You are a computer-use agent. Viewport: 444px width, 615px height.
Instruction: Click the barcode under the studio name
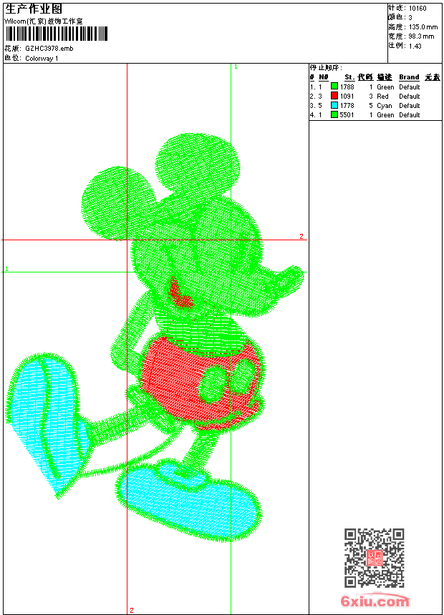56,34
